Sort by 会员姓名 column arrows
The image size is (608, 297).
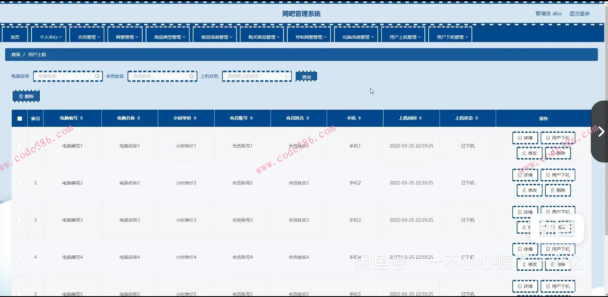click(308, 118)
